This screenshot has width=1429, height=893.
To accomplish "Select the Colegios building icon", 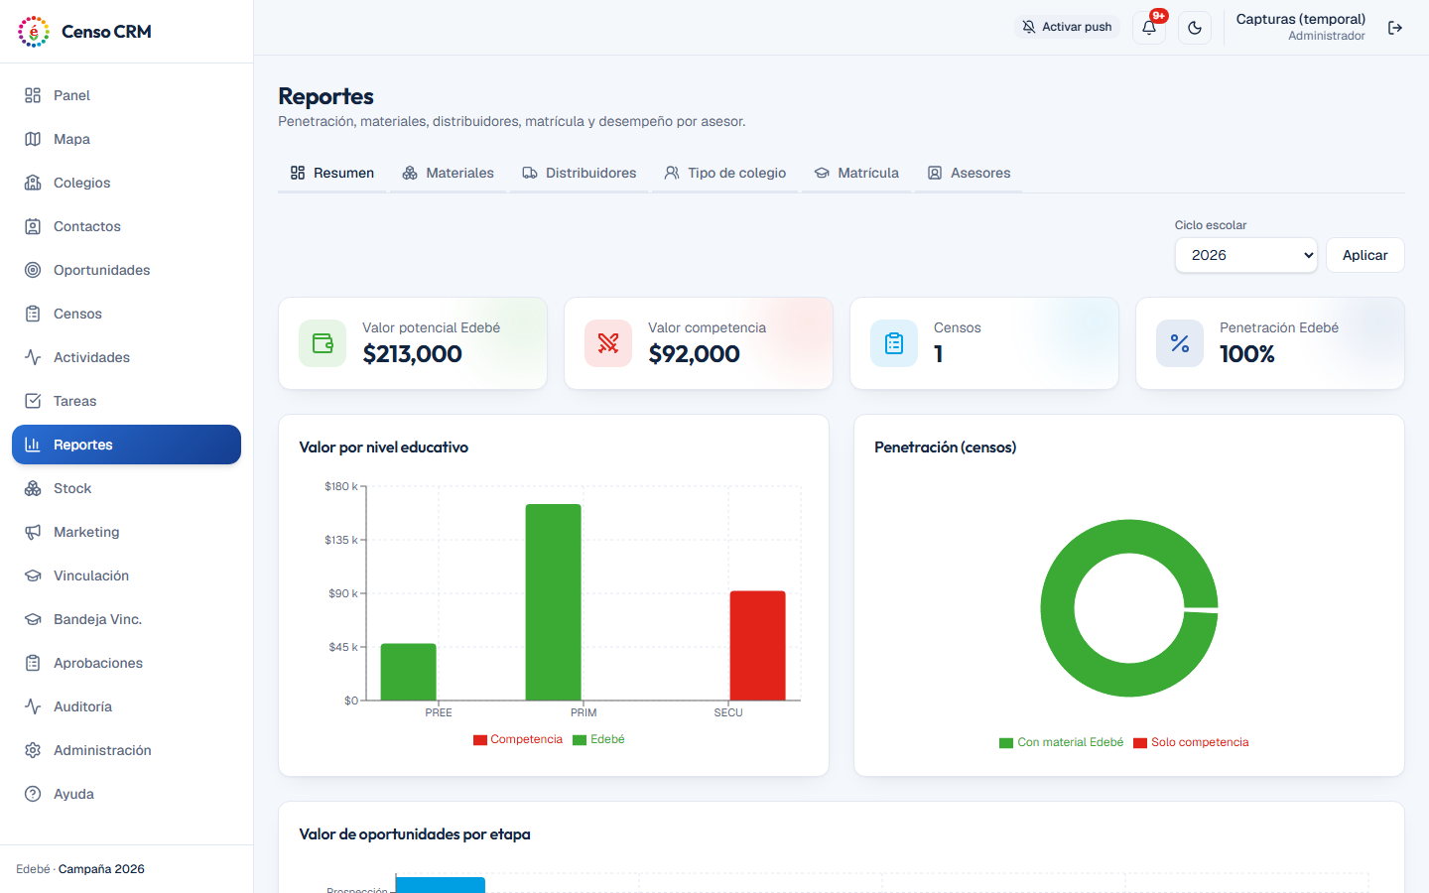I will [x=33, y=183].
